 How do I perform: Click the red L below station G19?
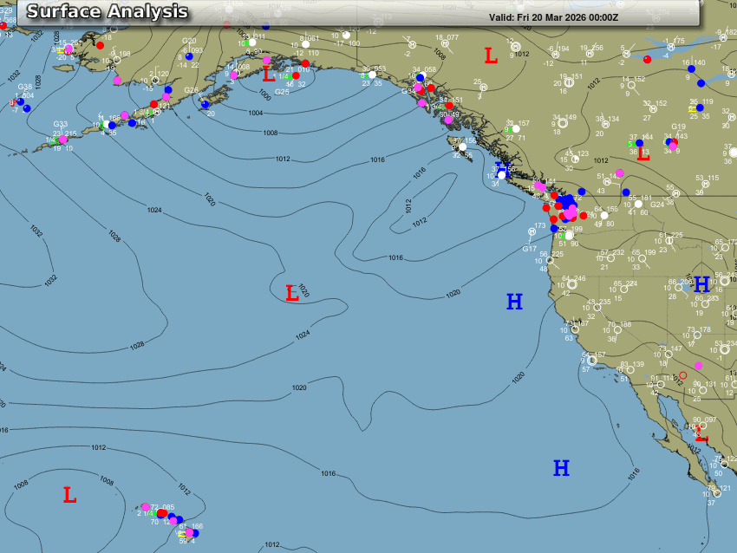click(642, 154)
